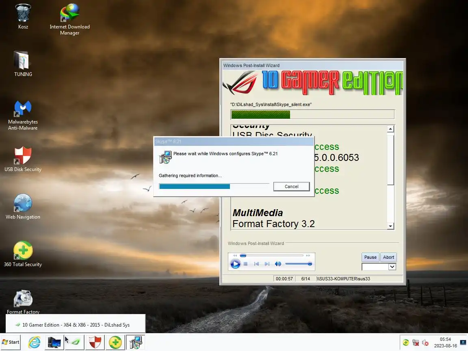
Task: Select Malwarebytes Anti-Malware desktop shortcut
Action: 23,115
